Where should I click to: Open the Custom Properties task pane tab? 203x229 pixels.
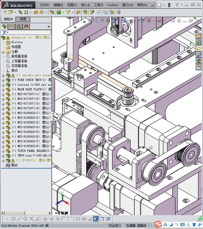click(199, 67)
